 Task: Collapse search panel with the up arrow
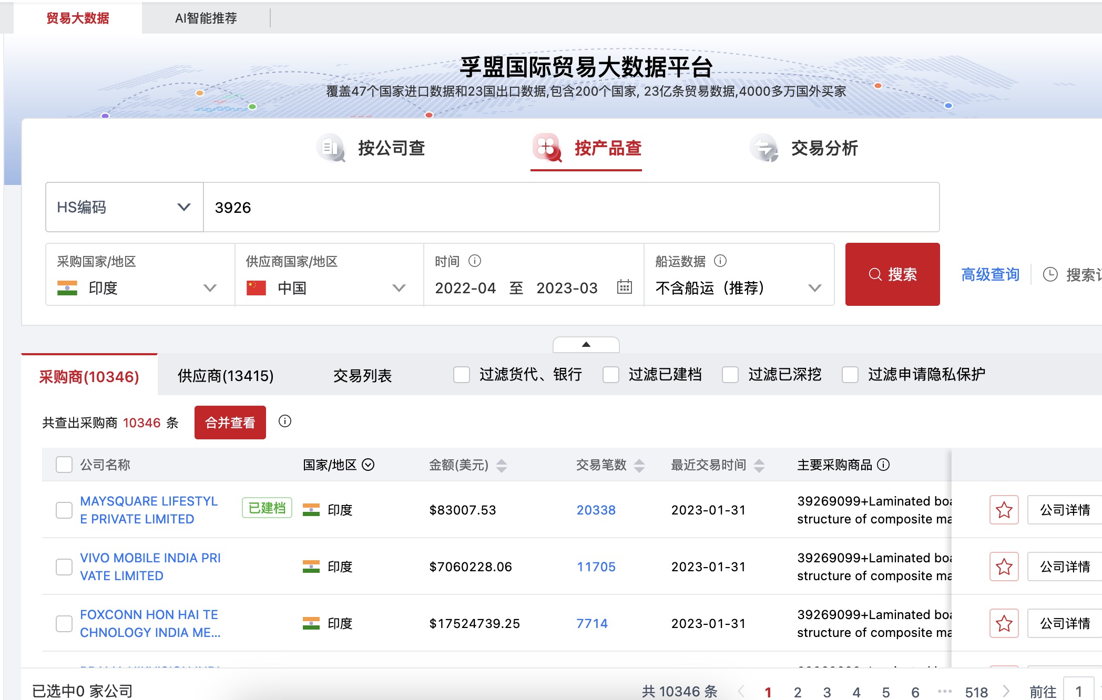(586, 345)
